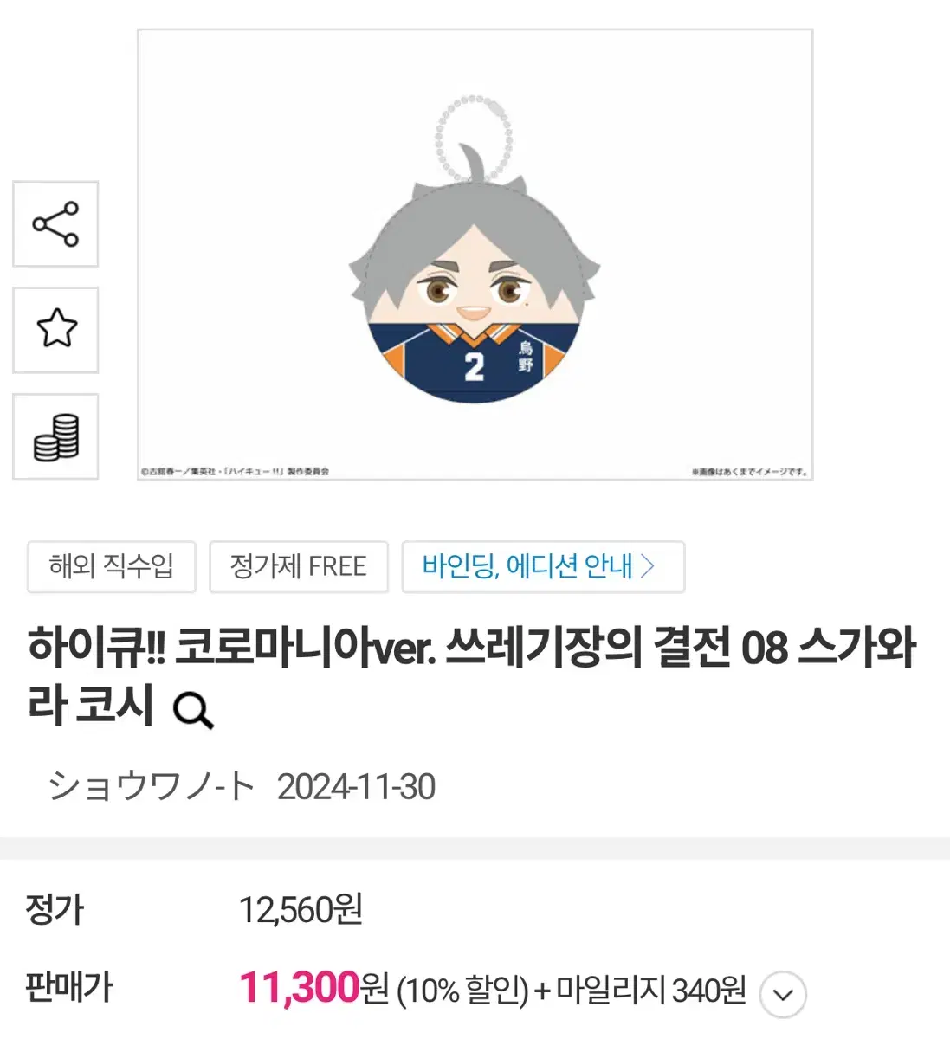Click the magnifier icon beside the title
The image size is (950, 1039).
192,710
